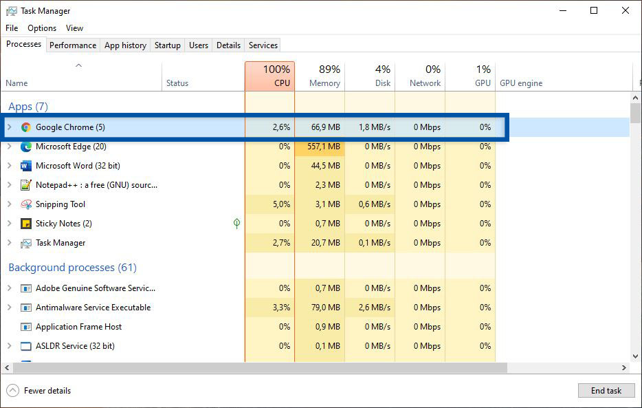This screenshot has width=642, height=408.
Task: Switch to the Performance tab
Action: (x=73, y=45)
